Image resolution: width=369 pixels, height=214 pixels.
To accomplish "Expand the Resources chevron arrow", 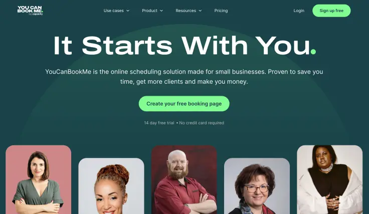I will click(x=200, y=11).
